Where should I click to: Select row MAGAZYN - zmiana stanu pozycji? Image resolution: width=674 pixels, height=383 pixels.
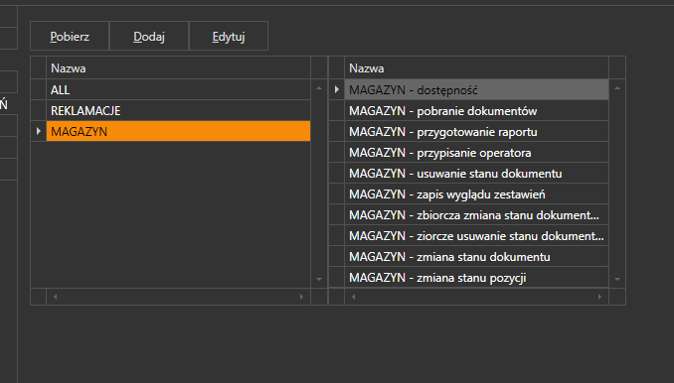[x=476, y=277]
